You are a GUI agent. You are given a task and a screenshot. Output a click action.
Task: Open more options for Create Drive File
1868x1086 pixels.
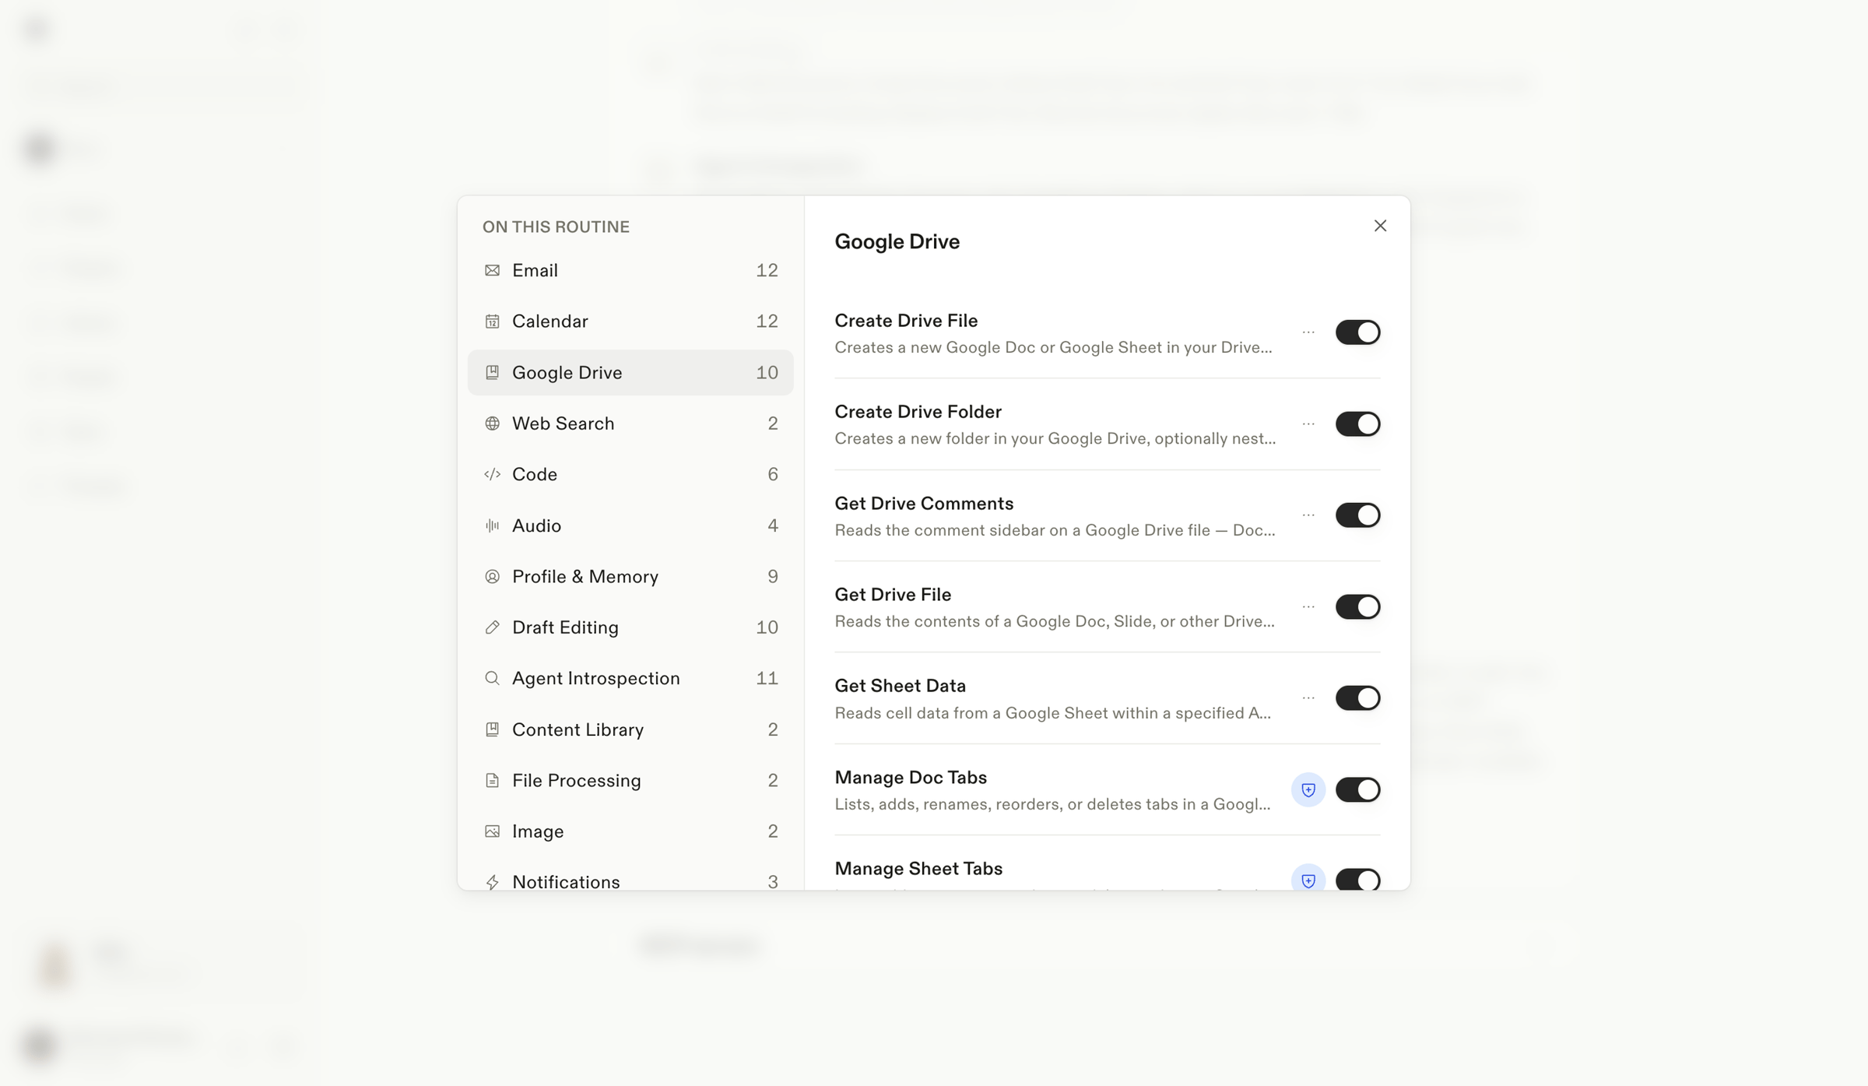coord(1308,332)
